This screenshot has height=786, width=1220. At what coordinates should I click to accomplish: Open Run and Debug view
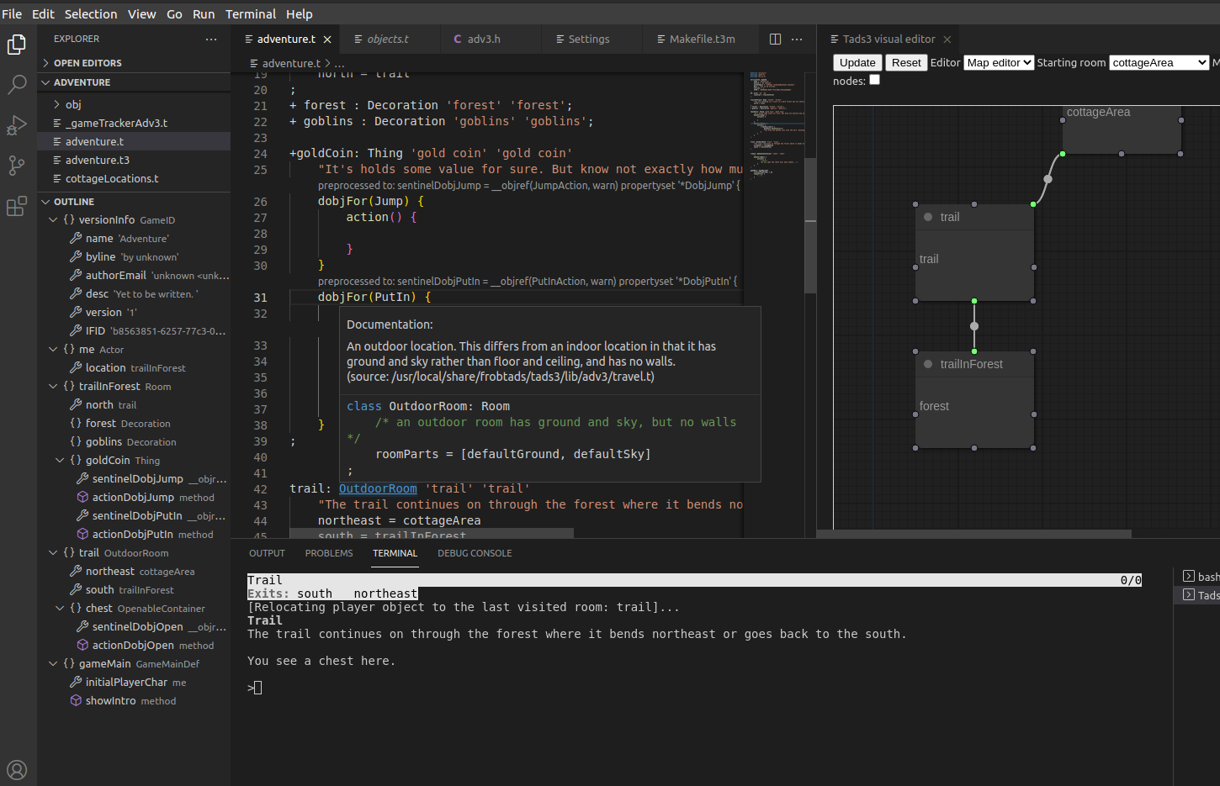point(17,125)
